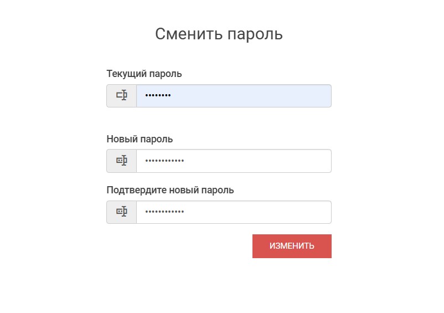Click the empty right end of the Новый пароль field

[310, 161]
